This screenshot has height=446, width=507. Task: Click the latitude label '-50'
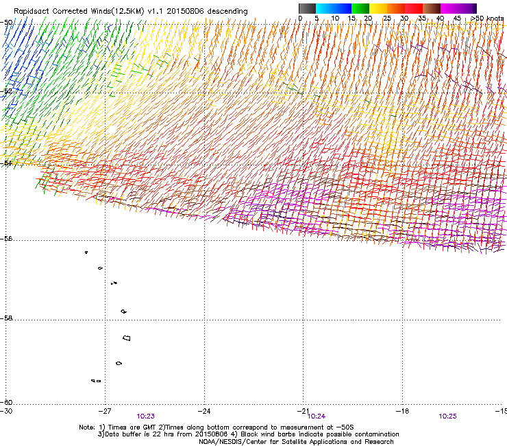[x=6, y=23]
